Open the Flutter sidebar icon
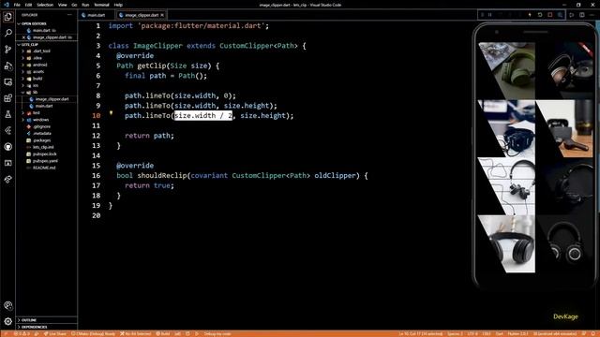This screenshot has width=600, height=337. click(x=8, y=131)
